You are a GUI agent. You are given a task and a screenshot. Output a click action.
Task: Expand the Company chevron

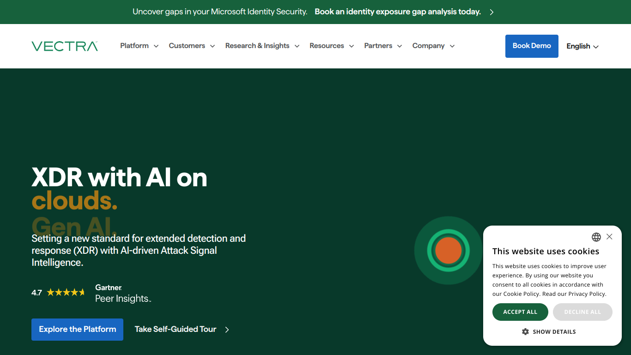pos(452,46)
